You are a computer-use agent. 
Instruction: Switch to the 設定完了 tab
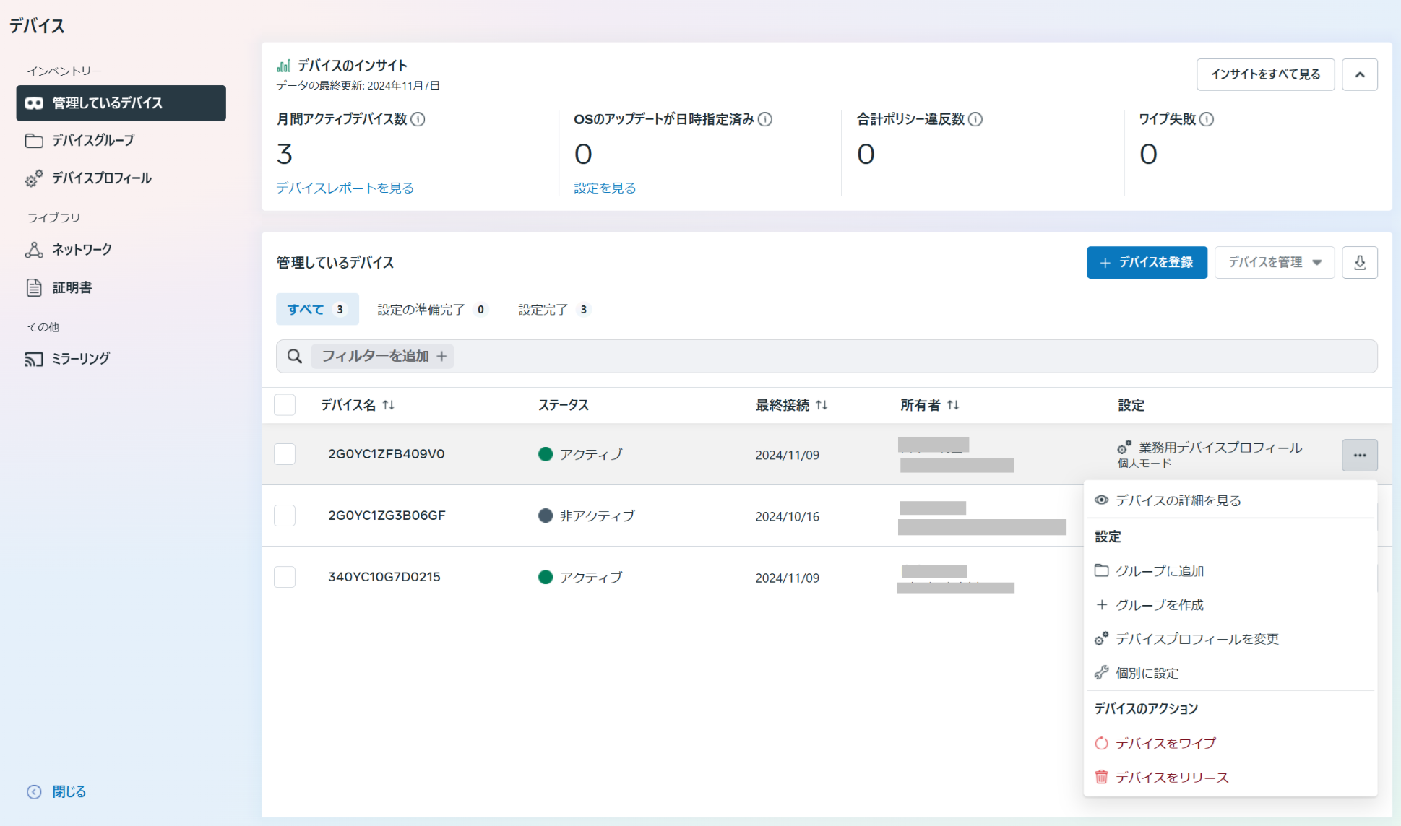coord(553,309)
